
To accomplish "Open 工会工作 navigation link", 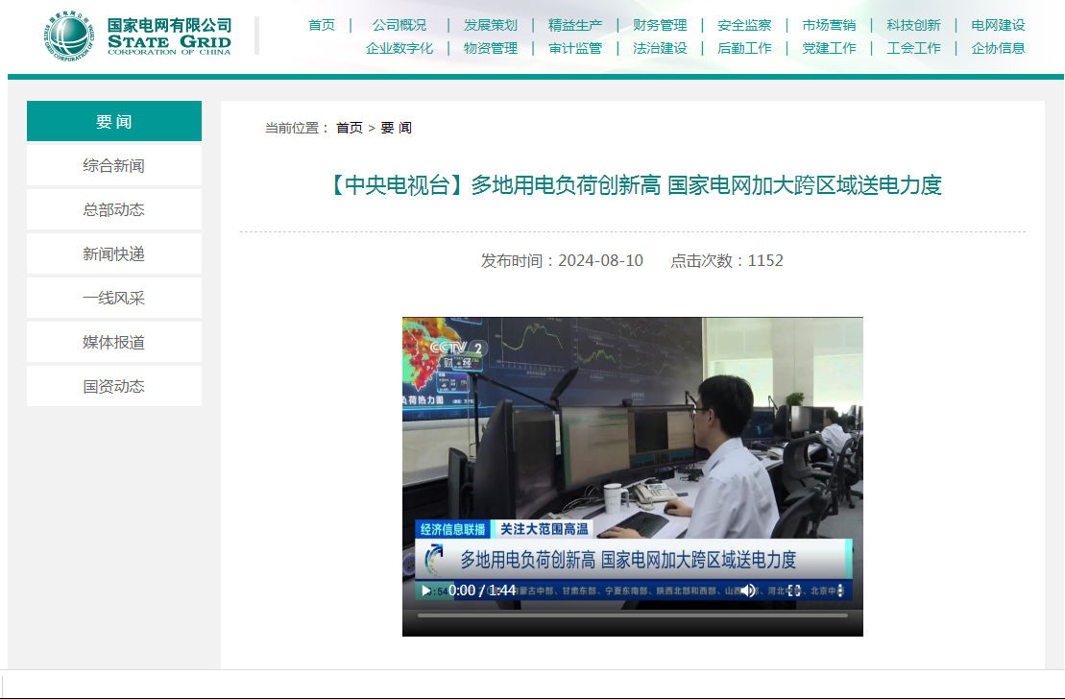I will [913, 48].
